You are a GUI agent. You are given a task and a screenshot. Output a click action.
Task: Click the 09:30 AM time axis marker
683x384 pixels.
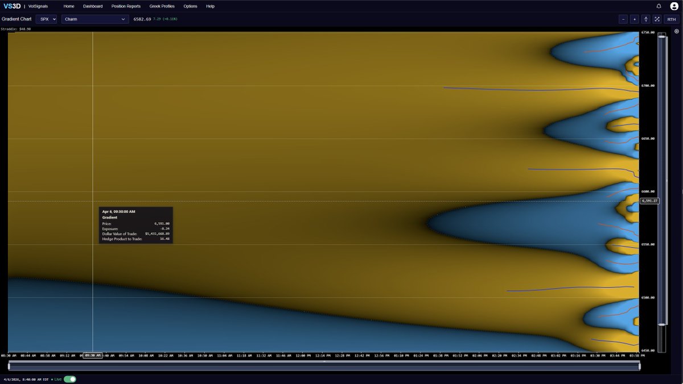pos(93,356)
